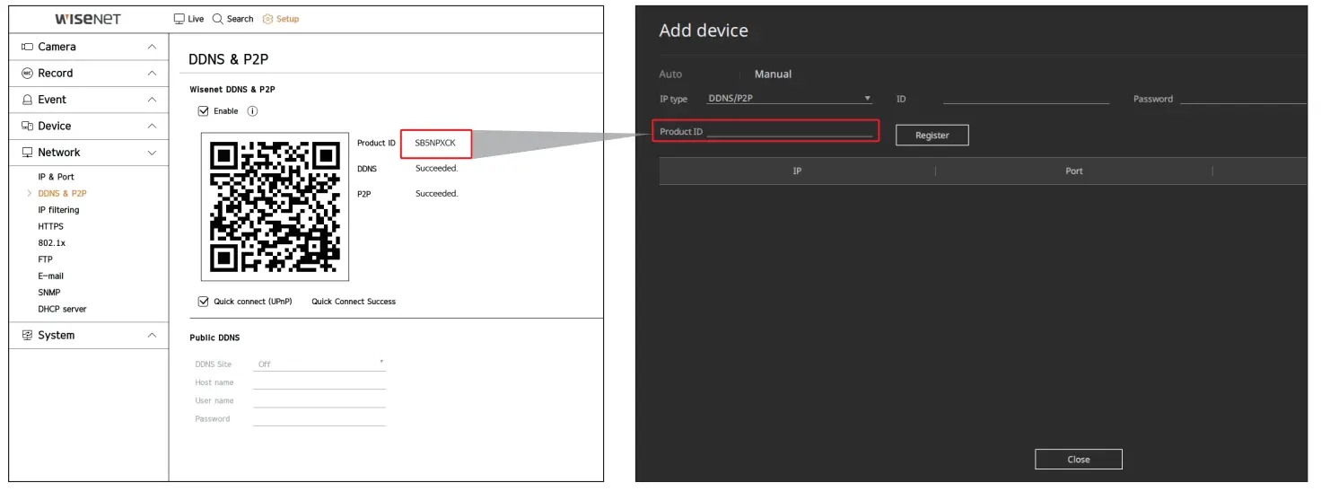Click the Close button in Add device
The height and width of the screenshot is (491, 1321).
[x=1078, y=460]
